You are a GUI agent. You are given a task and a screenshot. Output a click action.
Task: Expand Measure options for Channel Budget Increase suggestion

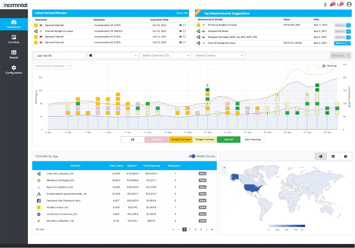349,43
